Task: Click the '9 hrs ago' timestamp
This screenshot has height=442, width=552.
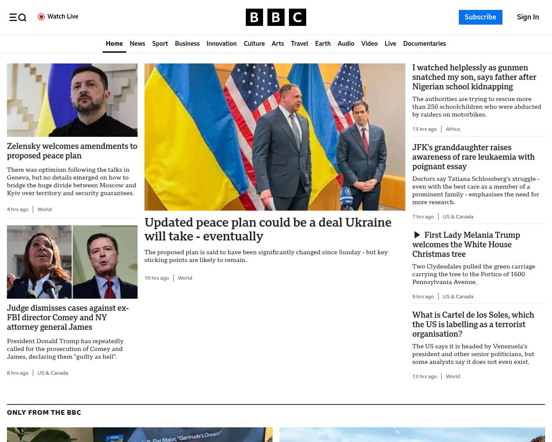Action: pos(423,297)
